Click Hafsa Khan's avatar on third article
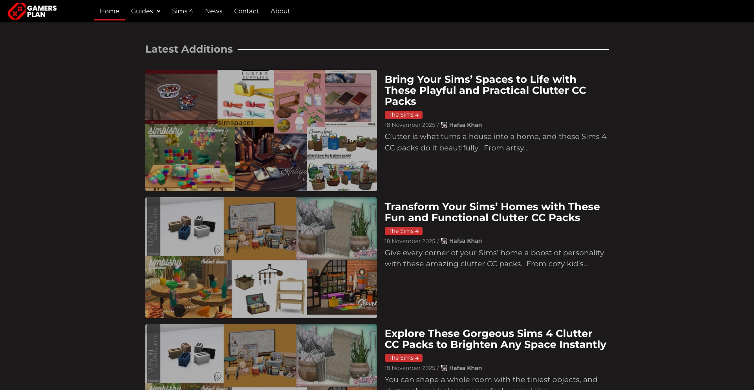754x390 pixels. click(444, 368)
